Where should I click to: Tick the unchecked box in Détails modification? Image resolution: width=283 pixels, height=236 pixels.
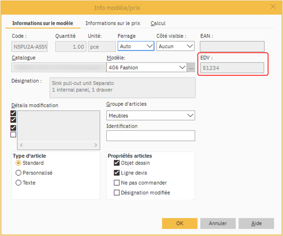[14, 134]
